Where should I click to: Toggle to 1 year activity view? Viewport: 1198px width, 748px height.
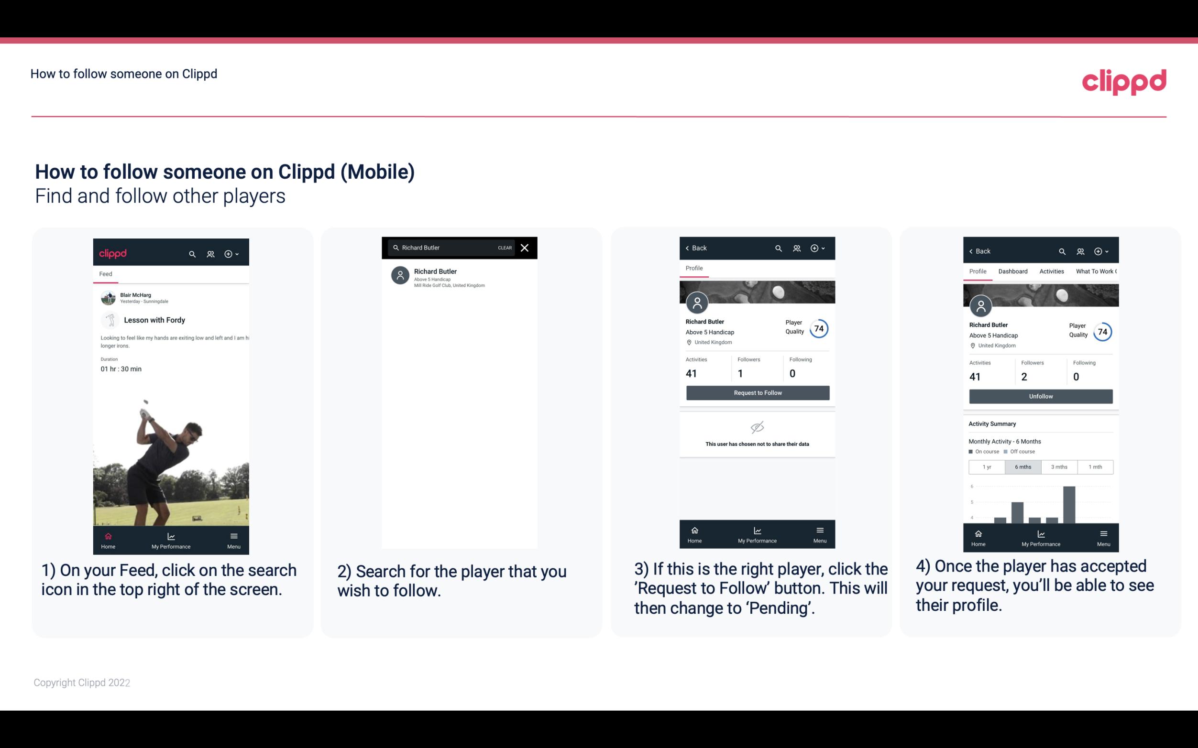pyautogui.click(x=986, y=466)
